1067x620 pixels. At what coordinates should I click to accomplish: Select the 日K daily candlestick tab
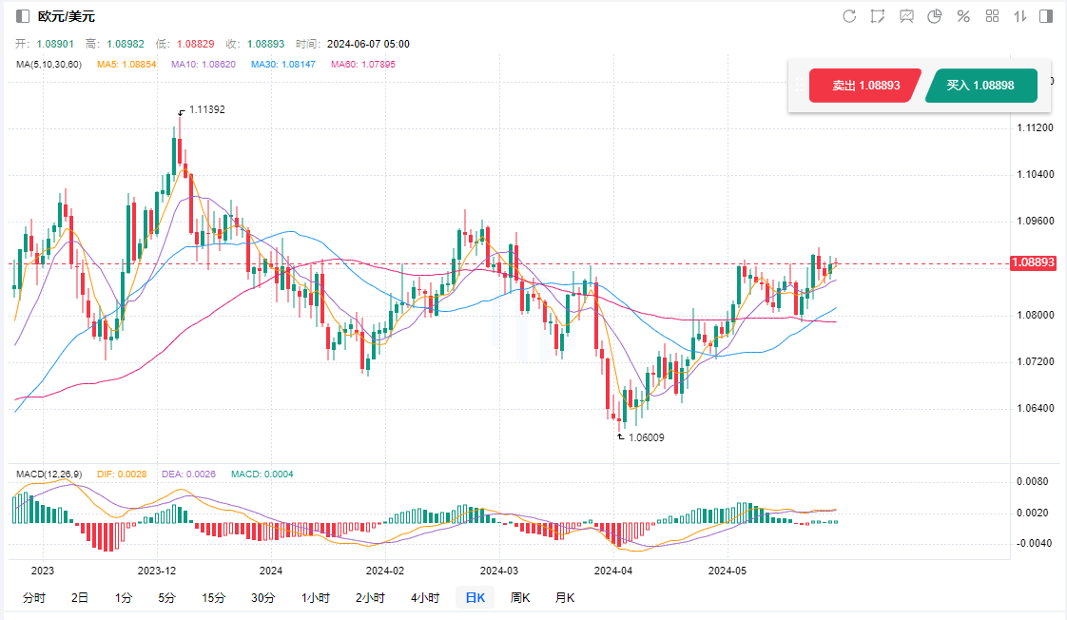coord(475,598)
